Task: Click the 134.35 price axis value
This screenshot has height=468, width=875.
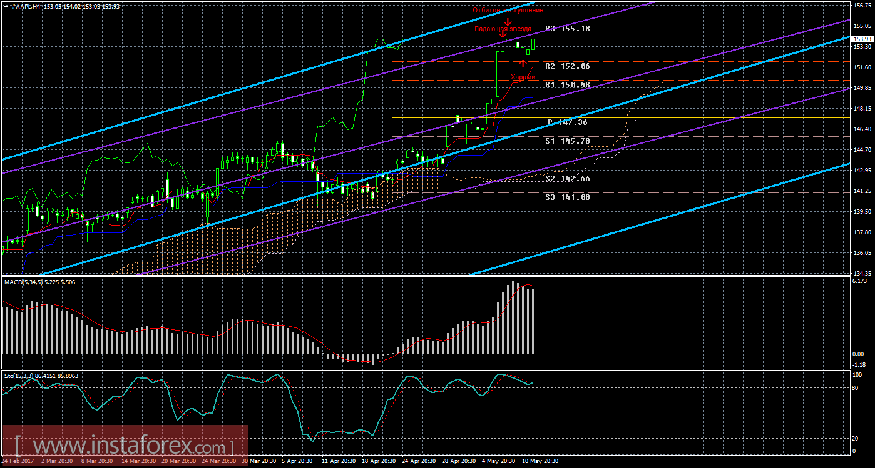Action: 862,274
